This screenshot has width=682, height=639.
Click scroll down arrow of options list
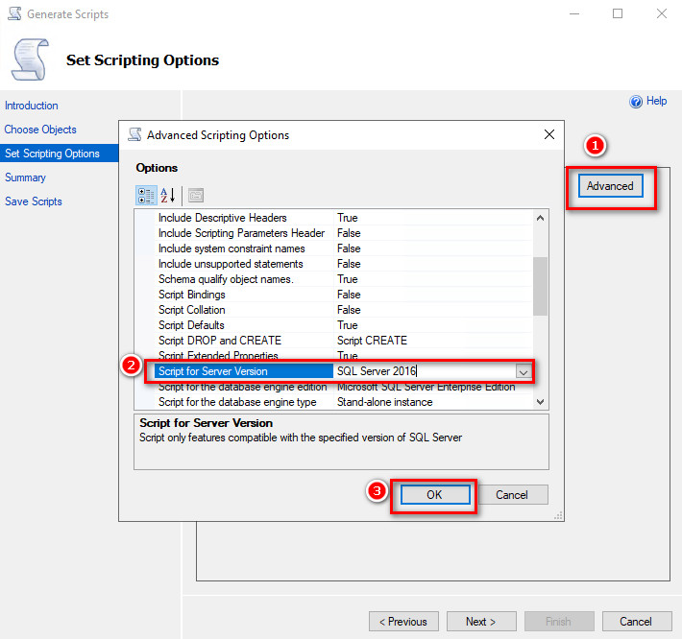point(540,402)
